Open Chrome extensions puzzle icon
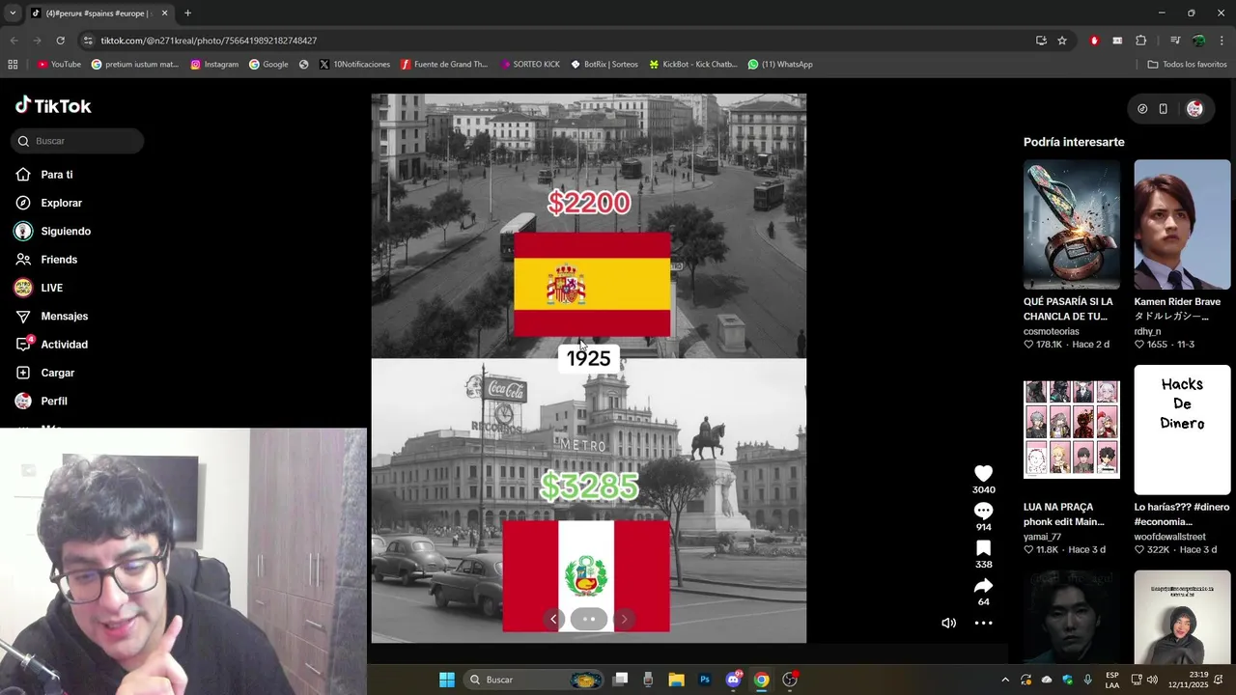Image resolution: width=1236 pixels, height=695 pixels. (1140, 41)
